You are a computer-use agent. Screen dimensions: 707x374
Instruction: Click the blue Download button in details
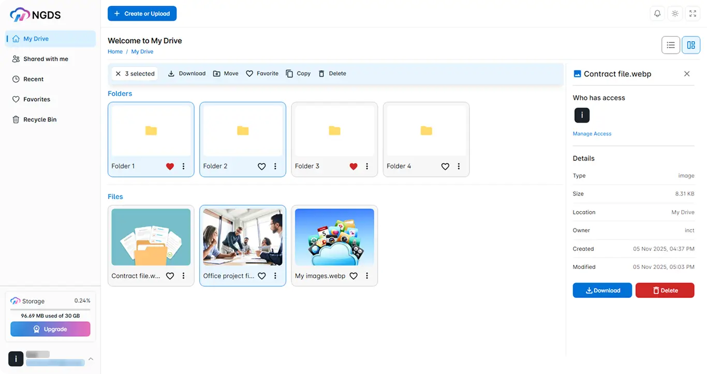[602, 290]
